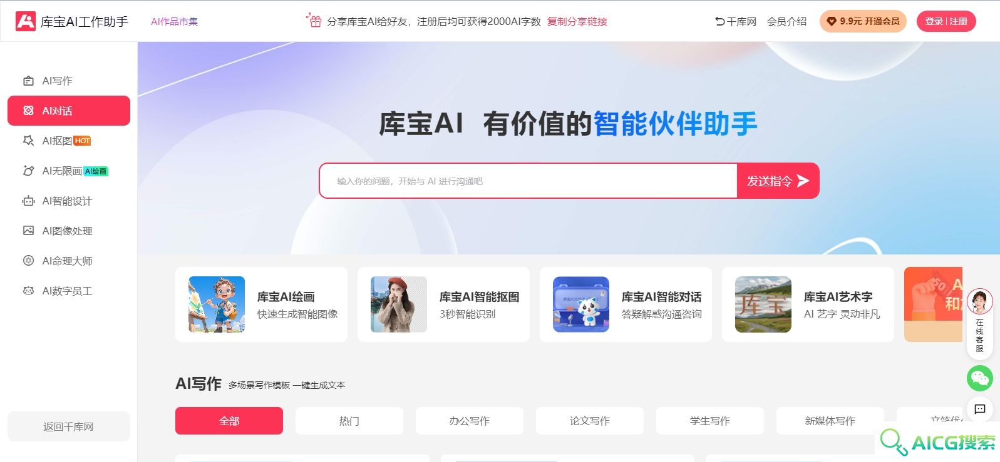Click the AI抠图 sidebar icon
Viewport: 1000px width, 462px height.
[x=28, y=141]
